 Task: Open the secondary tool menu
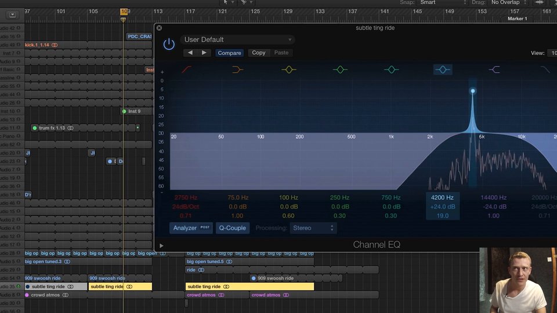click(x=247, y=2)
